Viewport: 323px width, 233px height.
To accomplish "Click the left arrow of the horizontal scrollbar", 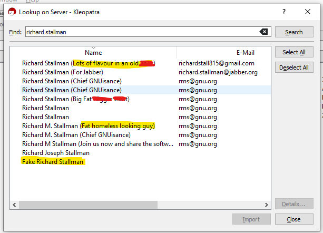I will pos(14,205).
